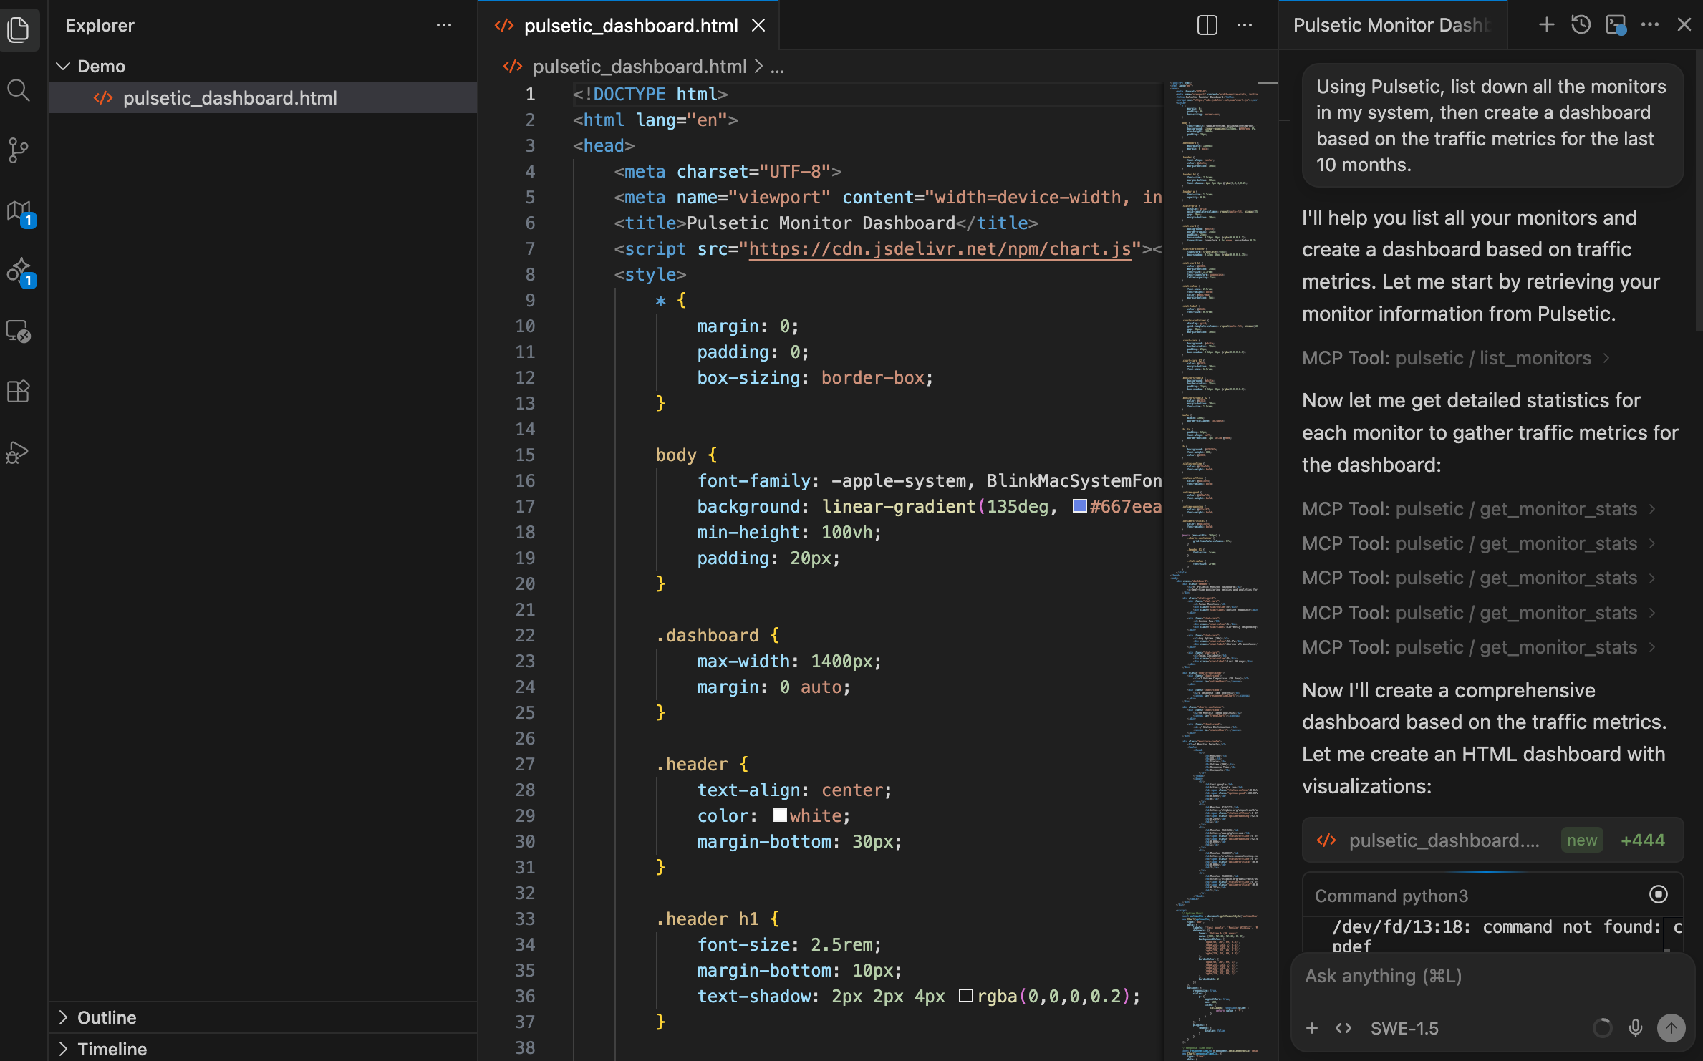Toggle microphone dictation in chat input
The width and height of the screenshot is (1703, 1061).
[1635, 1027]
